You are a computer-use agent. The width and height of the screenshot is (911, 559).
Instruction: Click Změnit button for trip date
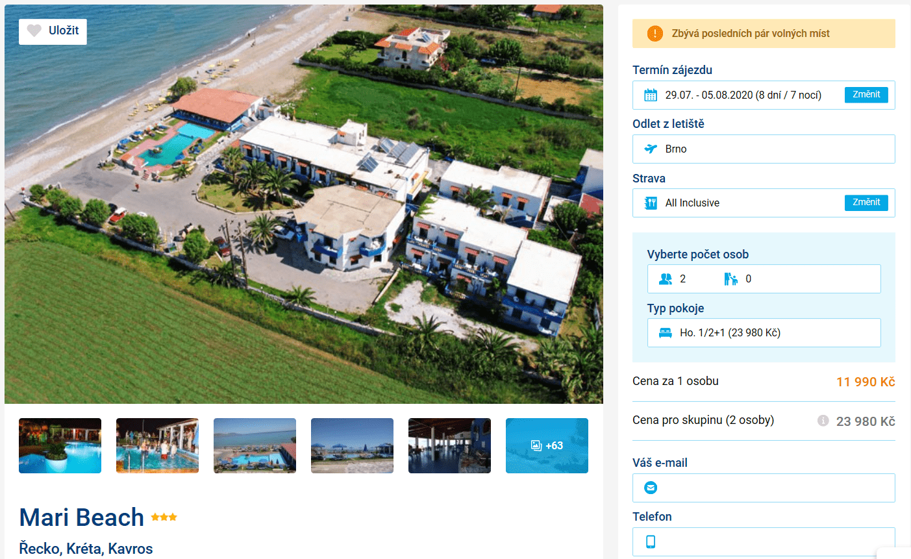(x=866, y=95)
